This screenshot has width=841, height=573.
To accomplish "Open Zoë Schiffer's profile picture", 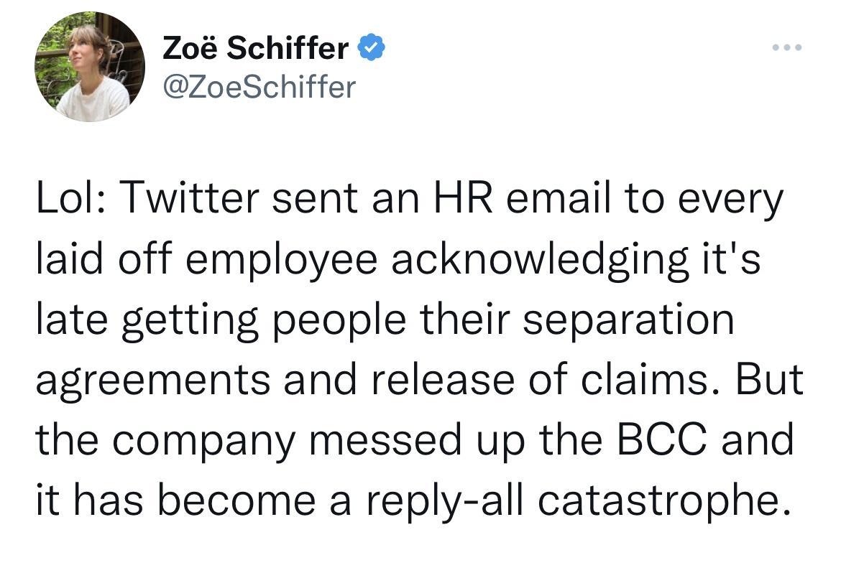I will click(89, 67).
